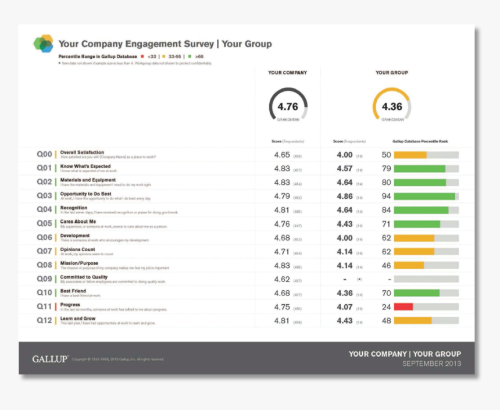This screenshot has width=500, height=410.
Task: Click the empty Committed to Quality percentile bar
Action: click(426, 279)
